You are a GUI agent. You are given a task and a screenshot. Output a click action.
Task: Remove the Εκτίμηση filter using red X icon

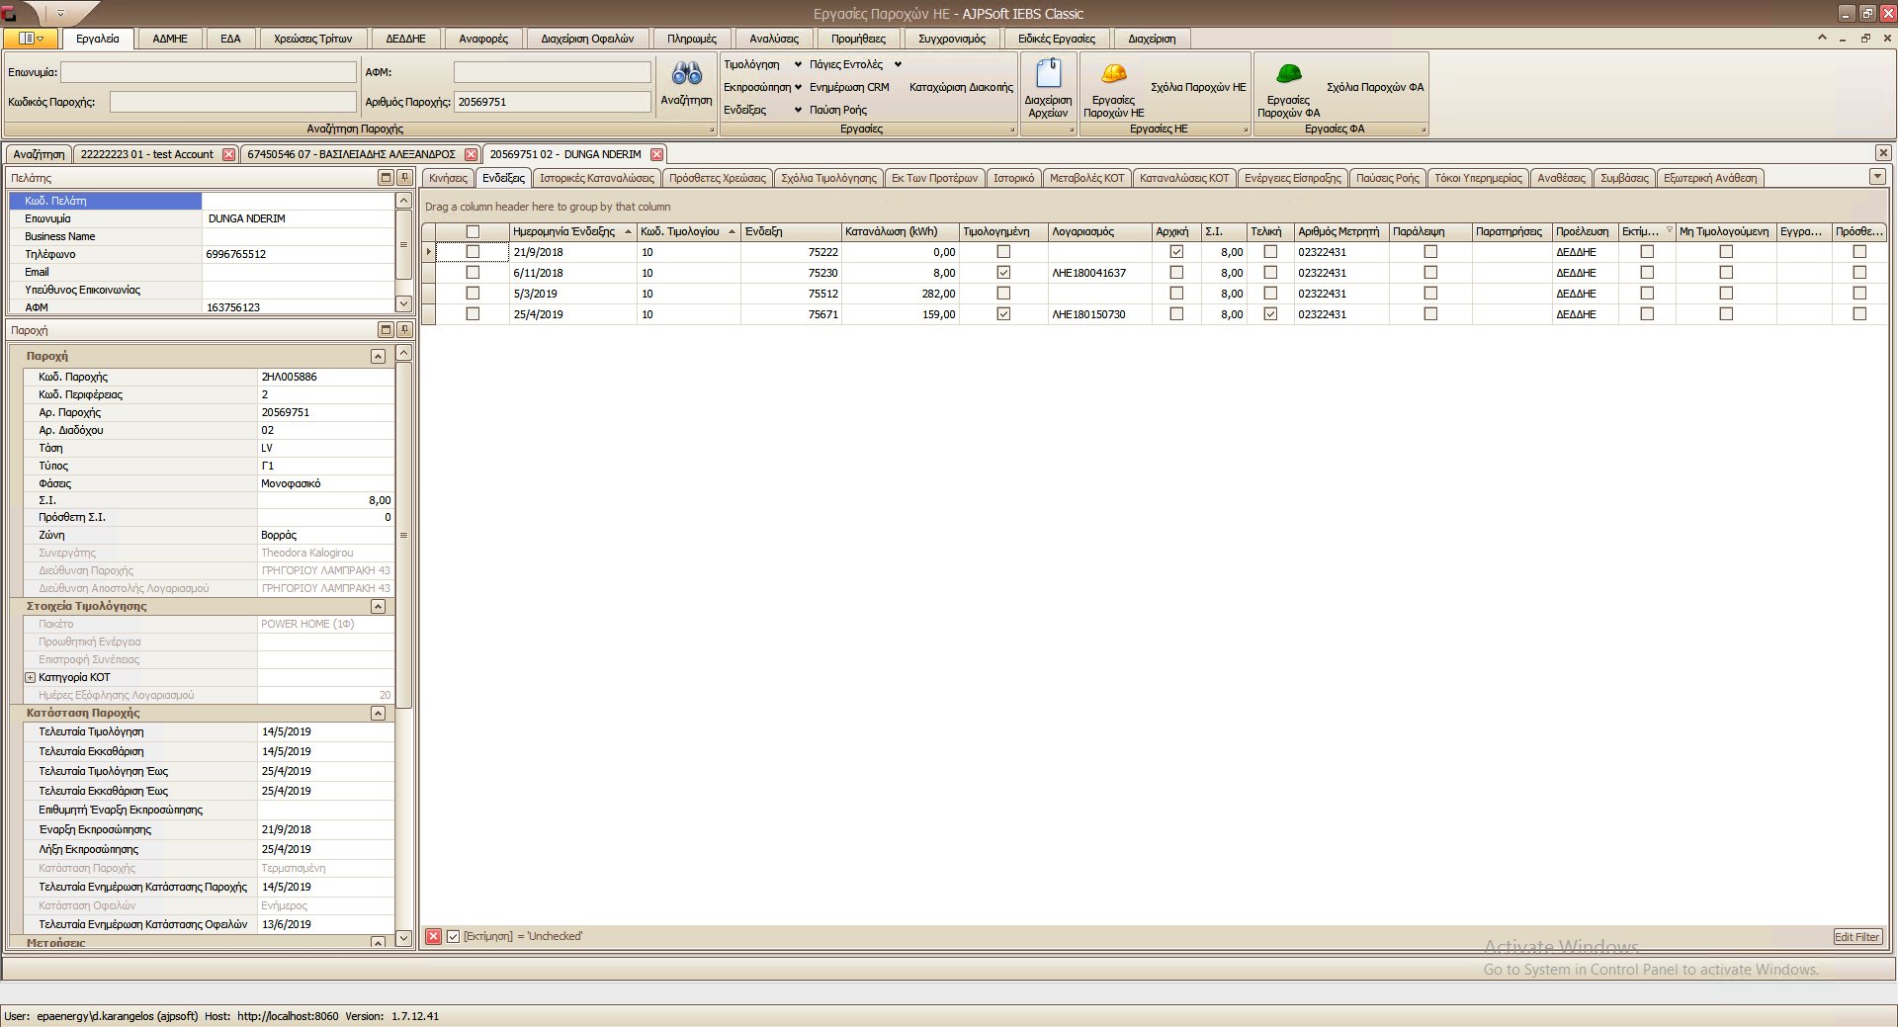[433, 936]
